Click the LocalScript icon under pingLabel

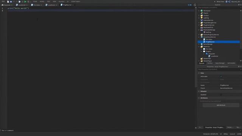(209, 56)
